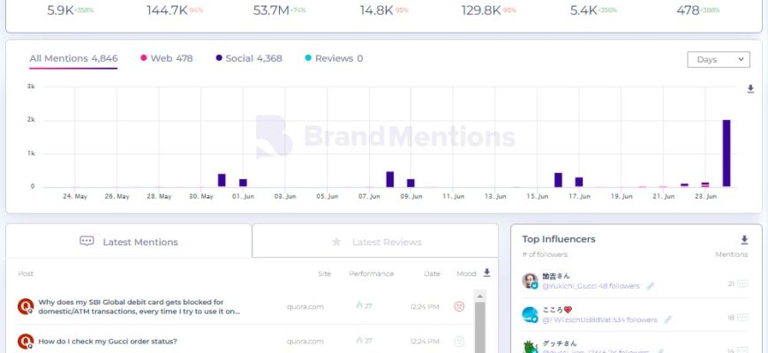Click the tall purple bar at chart's right end
Image resolution: width=768 pixels, height=353 pixels.
coord(727,154)
